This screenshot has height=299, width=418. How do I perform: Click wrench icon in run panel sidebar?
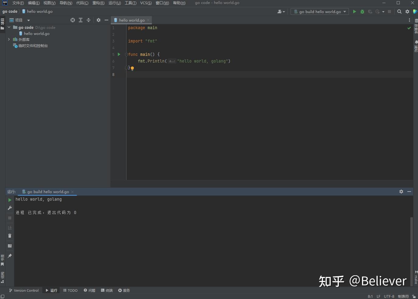(x=10, y=208)
